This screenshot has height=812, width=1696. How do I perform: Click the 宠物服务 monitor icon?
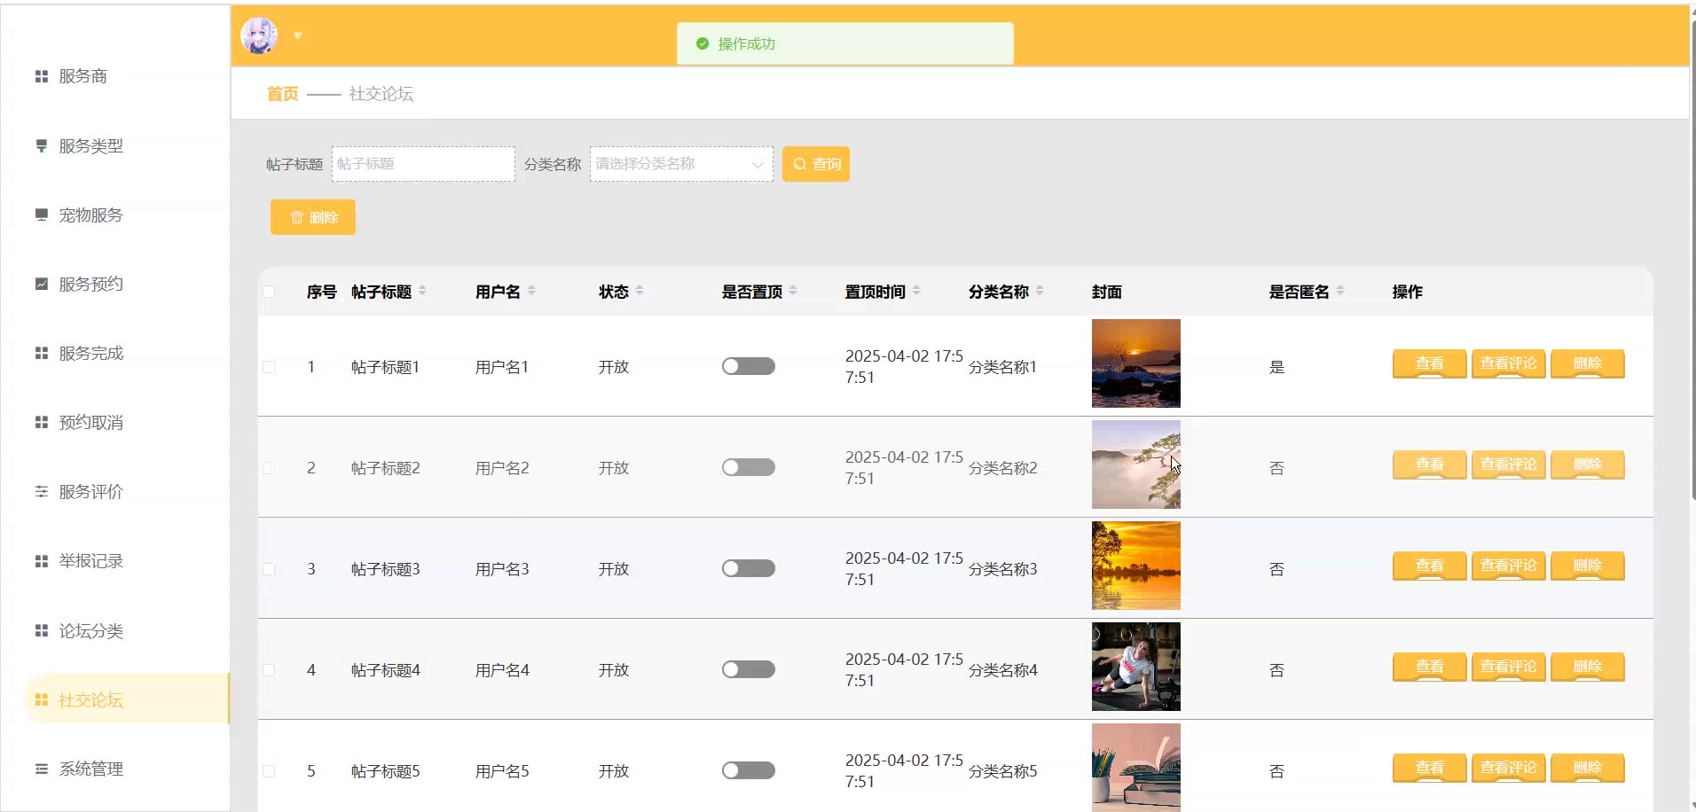41,215
